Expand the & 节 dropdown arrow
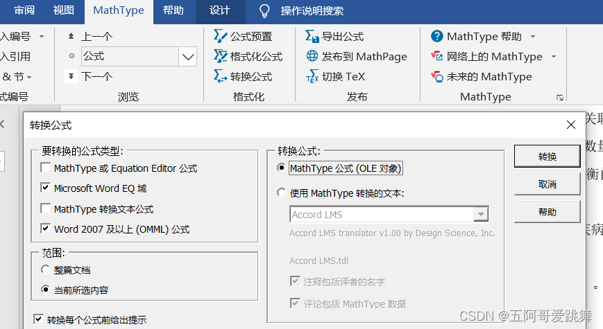The image size is (603, 329). point(29,77)
